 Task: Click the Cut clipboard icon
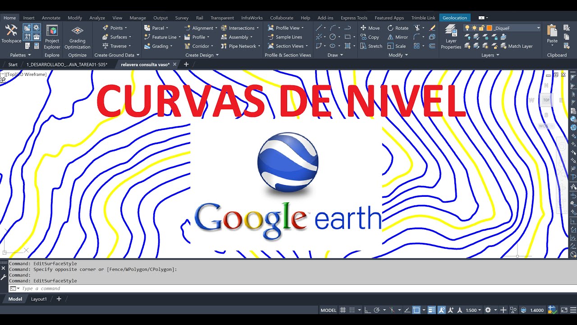tap(567, 28)
